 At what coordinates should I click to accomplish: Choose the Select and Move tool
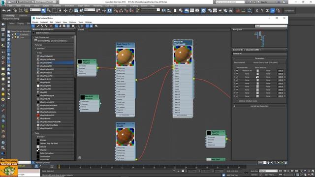65,10
